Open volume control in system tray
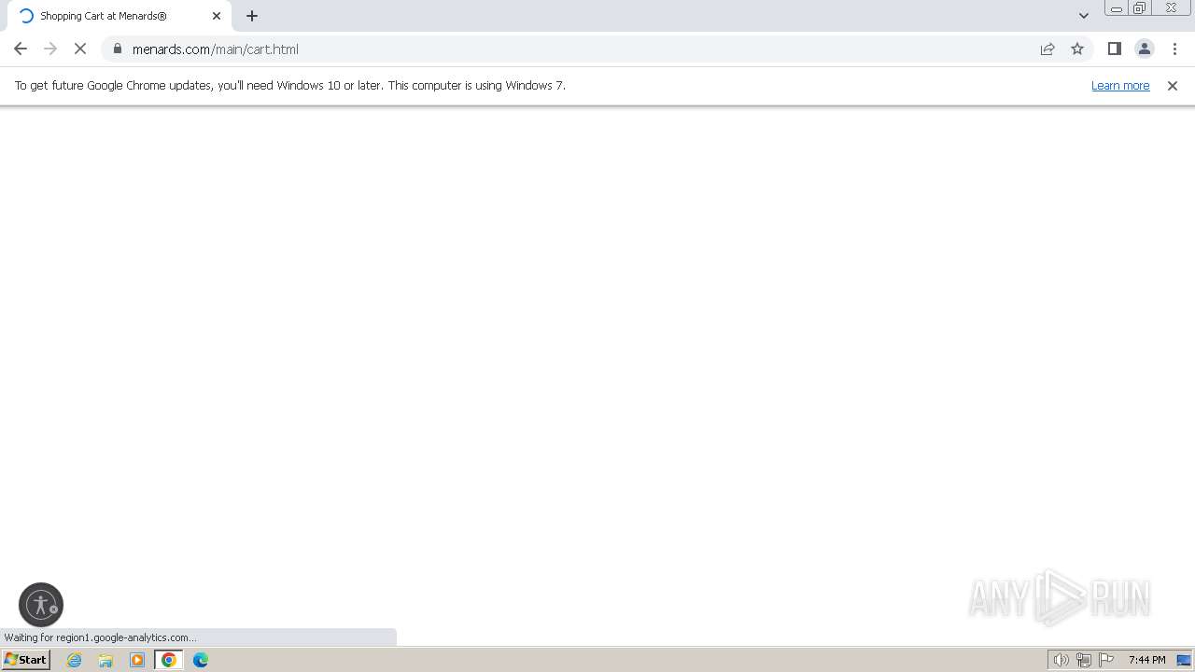The height and width of the screenshot is (672, 1195). [1061, 660]
